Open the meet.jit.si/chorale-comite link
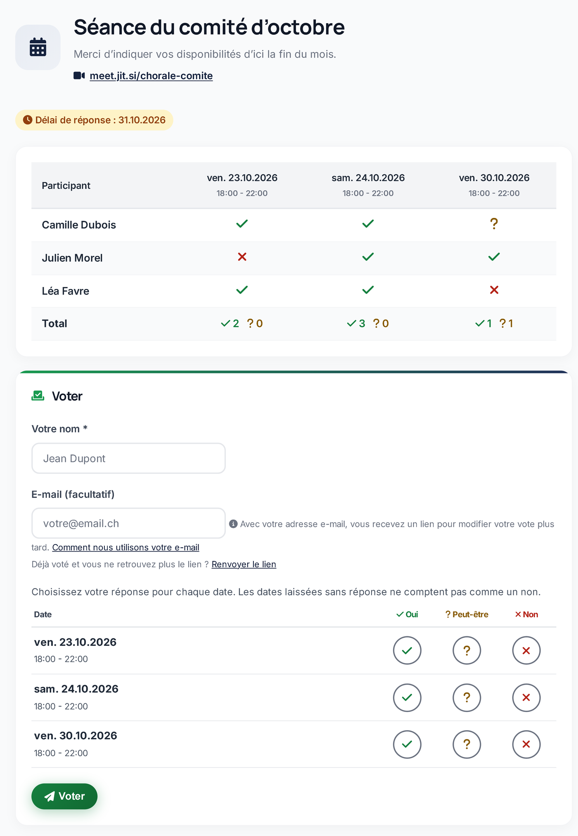The height and width of the screenshot is (836, 578). [x=151, y=76]
